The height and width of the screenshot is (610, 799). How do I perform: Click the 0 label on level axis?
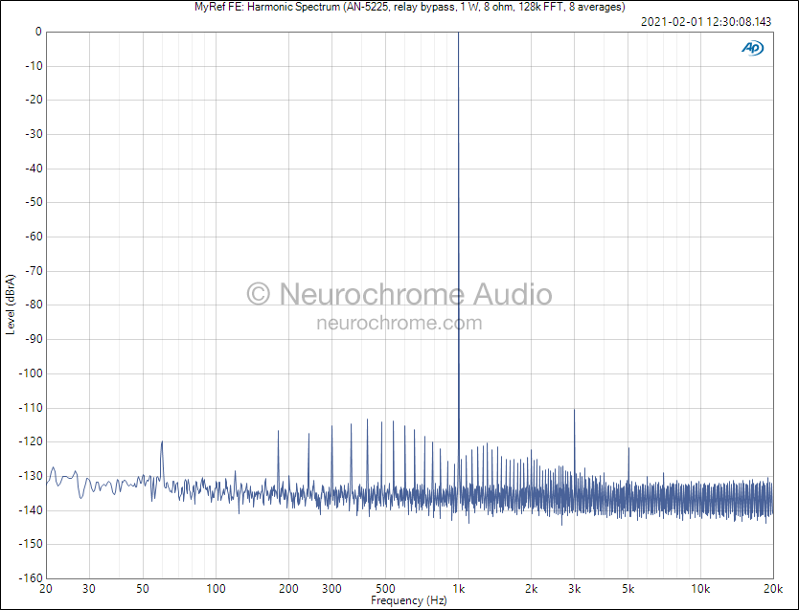click(38, 32)
